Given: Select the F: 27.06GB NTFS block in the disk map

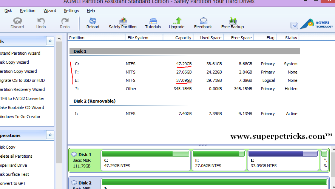Looking at the screenshot, I should [x=219, y=160].
